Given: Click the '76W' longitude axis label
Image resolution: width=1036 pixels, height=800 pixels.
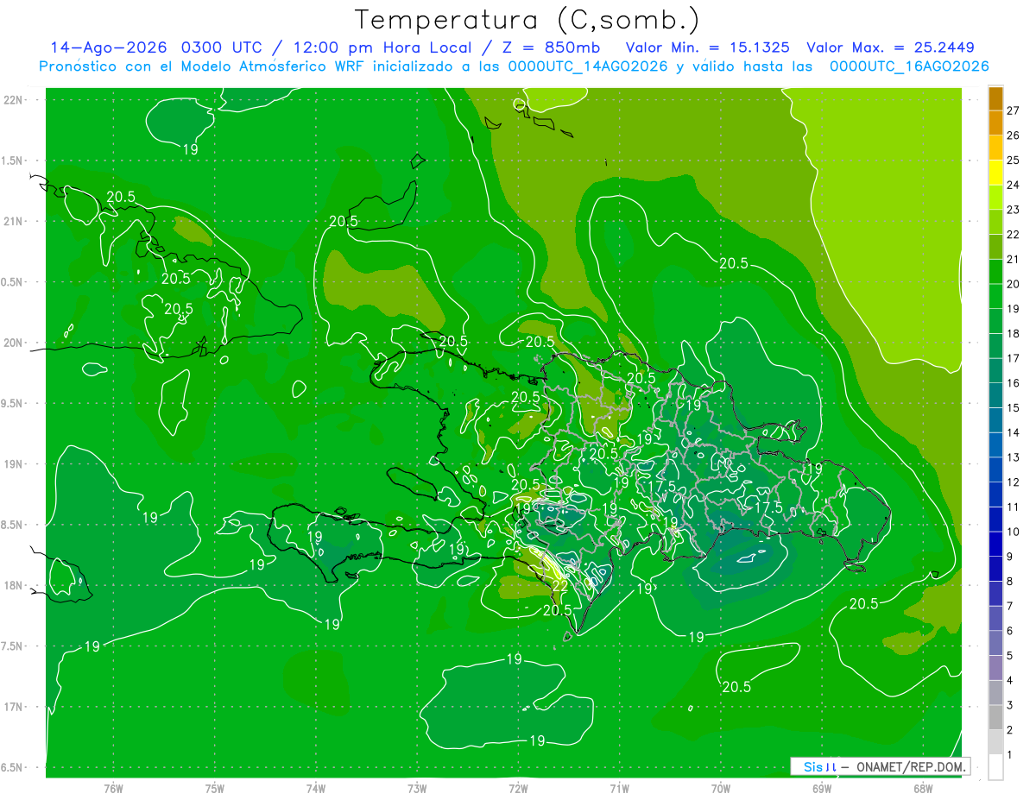Looking at the screenshot, I should 113,789.
